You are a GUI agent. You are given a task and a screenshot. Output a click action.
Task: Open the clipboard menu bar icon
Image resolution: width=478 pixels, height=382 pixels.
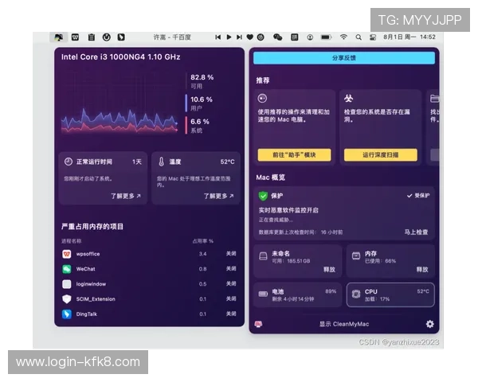pos(91,37)
